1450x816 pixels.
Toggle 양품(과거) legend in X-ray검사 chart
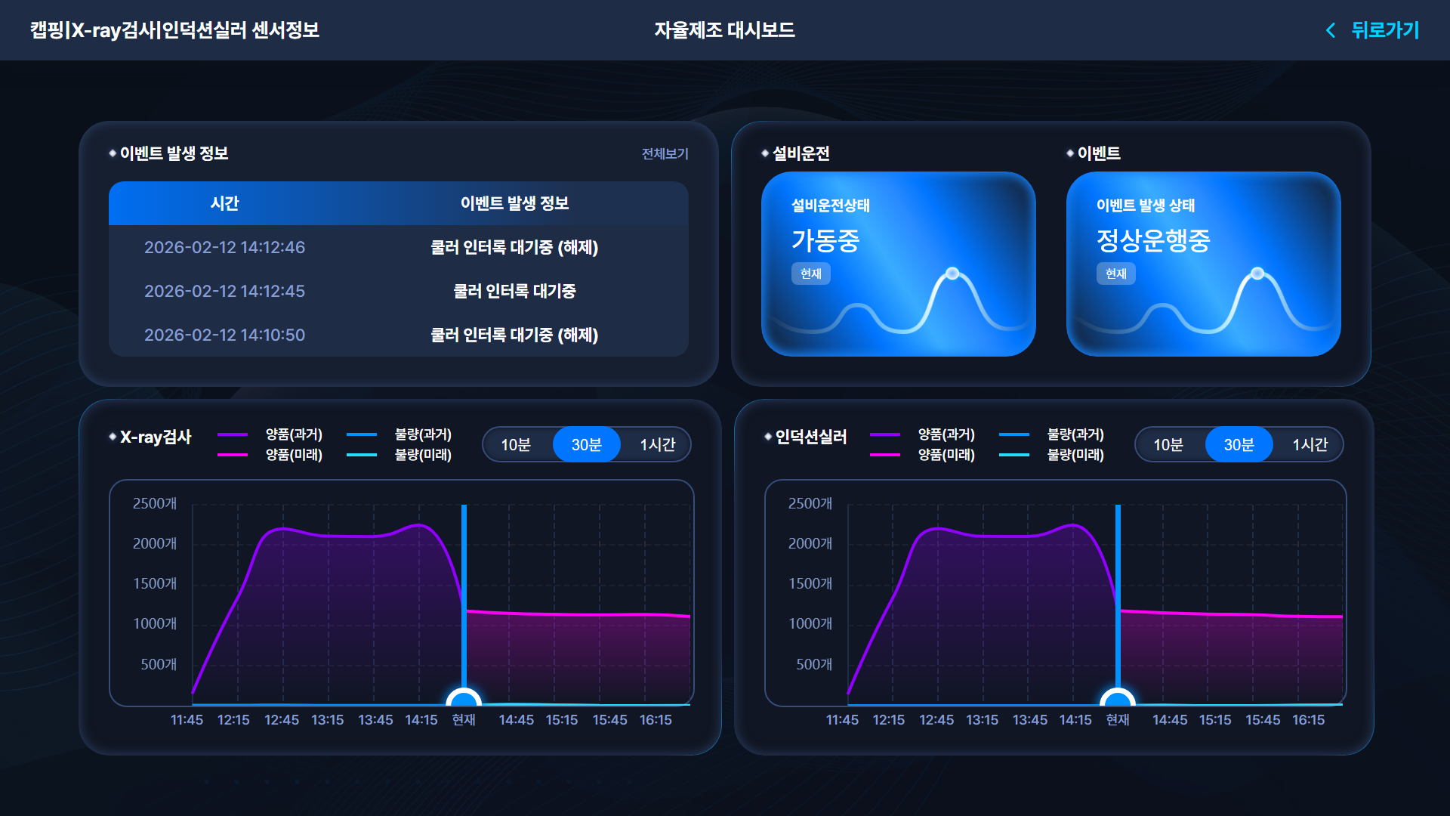[270, 434]
